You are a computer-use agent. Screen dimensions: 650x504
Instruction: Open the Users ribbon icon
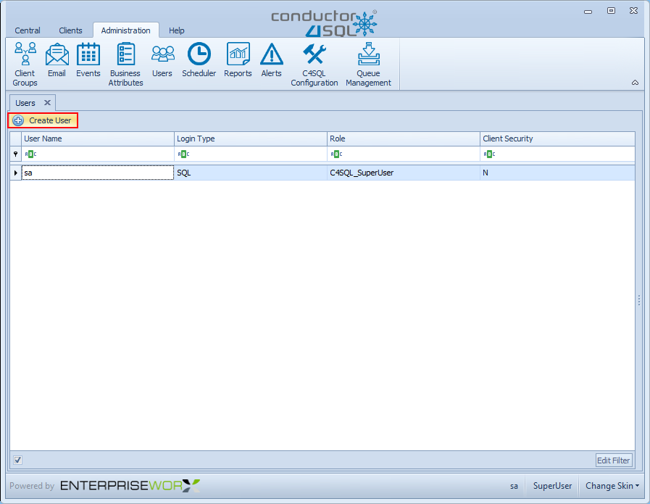tap(162, 60)
